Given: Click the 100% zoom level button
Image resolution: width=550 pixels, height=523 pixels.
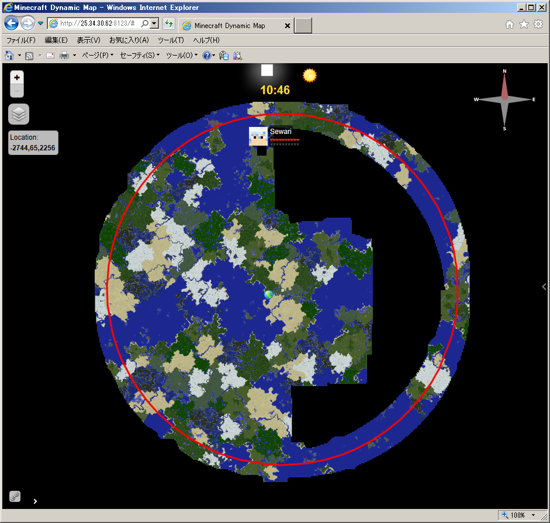Looking at the screenshot, I should (x=514, y=515).
